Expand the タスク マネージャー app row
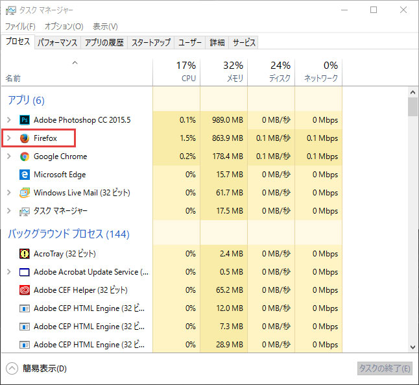 point(9,210)
